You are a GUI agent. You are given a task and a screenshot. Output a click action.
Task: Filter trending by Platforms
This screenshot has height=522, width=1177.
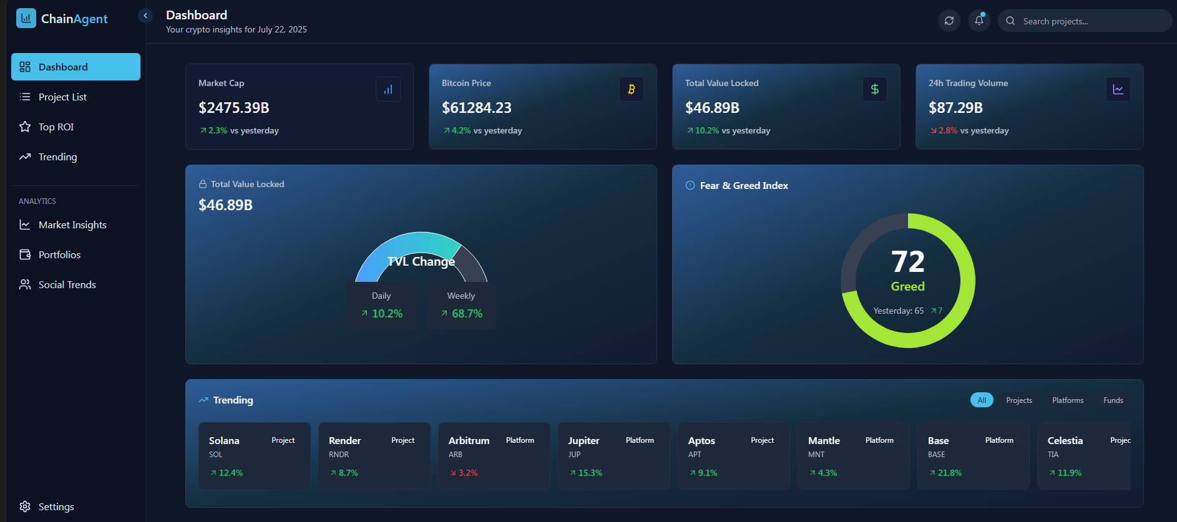[x=1067, y=400]
